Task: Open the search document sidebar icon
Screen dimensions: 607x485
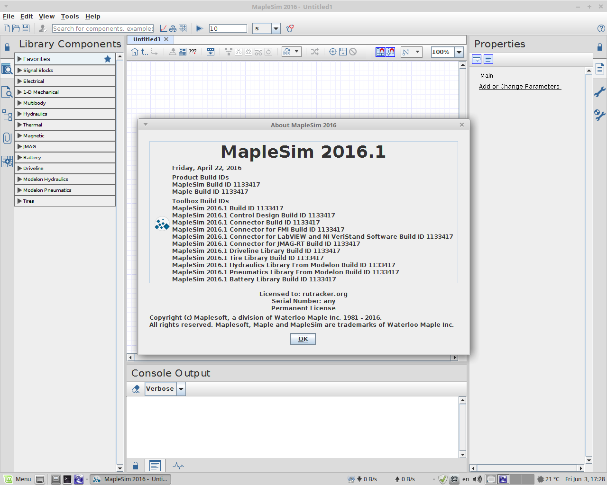Action: 7,92
